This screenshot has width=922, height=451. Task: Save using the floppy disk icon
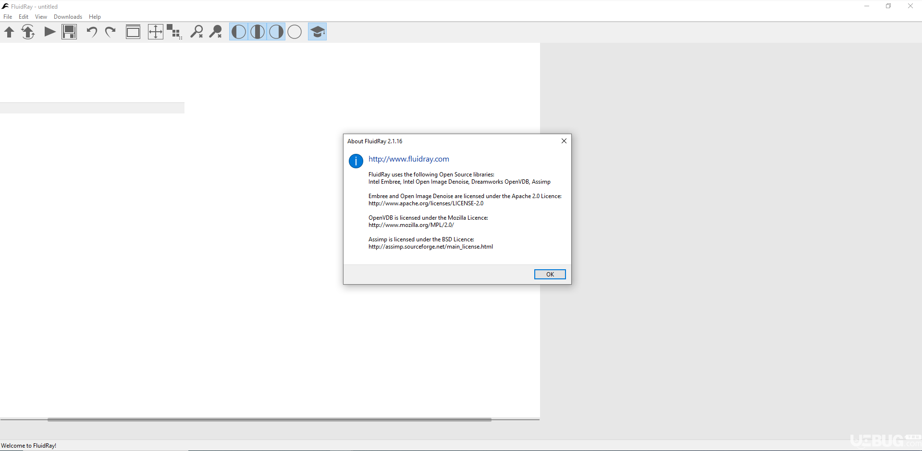coord(69,32)
